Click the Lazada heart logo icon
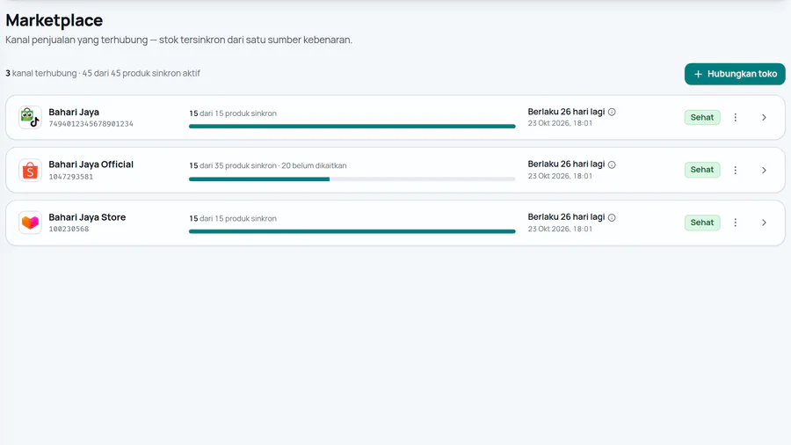The image size is (791, 445). coord(30,222)
